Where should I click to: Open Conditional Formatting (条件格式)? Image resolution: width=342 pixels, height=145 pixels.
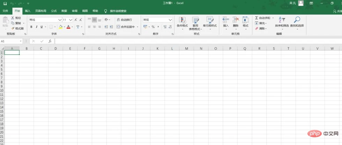coord(182,22)
